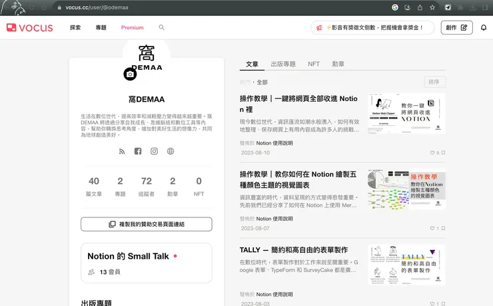The width and height of the screenshot is (493, 306).
Task: Click the 2023-08-07 date text
Action: [x=255, y=228]
